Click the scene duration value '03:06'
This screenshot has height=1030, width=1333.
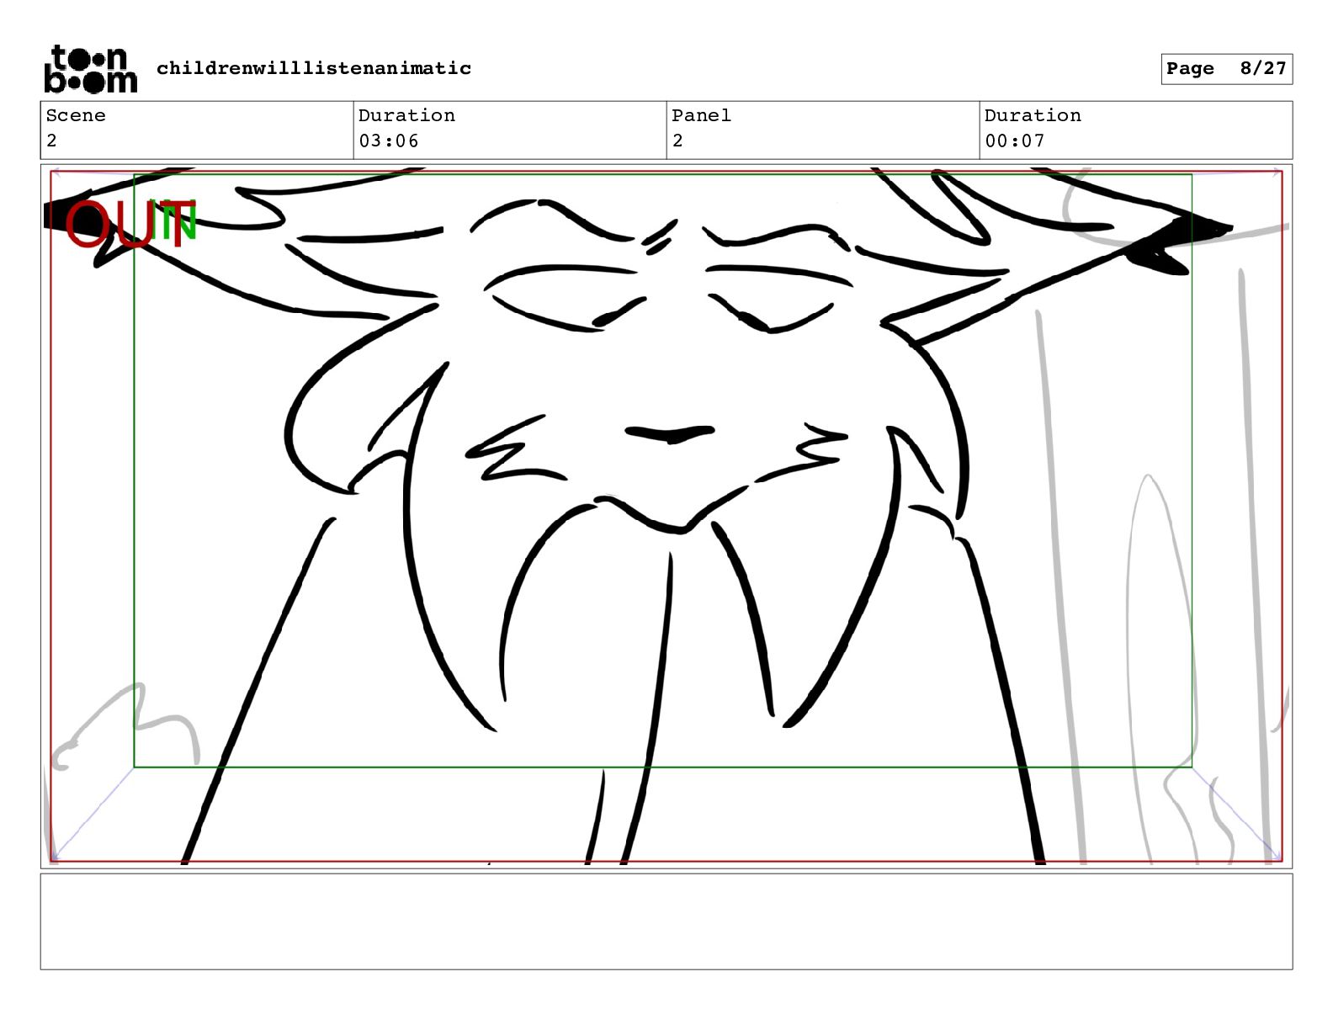pyautogui.click(x=389, y=141)
